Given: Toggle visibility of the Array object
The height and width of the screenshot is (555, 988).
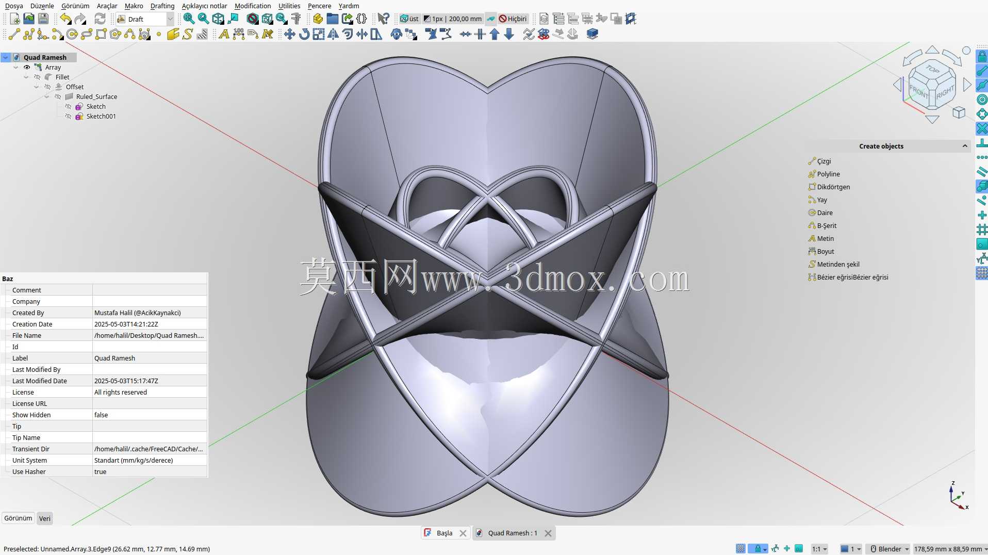Looking at the screenshot, I should pos(27,67).
